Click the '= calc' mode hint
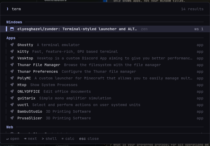The image size is (210, 146). (68, 139)
